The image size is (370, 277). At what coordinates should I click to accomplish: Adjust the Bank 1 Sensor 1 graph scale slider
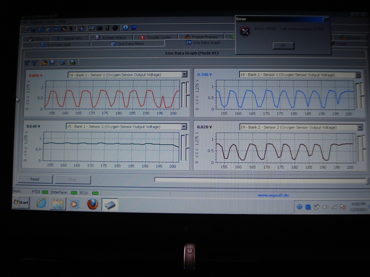pos(183,95)
